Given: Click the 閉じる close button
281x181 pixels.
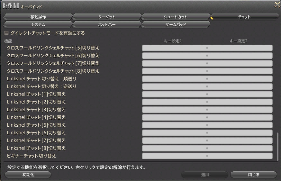Looking at the screenshot, I should tap(254, 175).
